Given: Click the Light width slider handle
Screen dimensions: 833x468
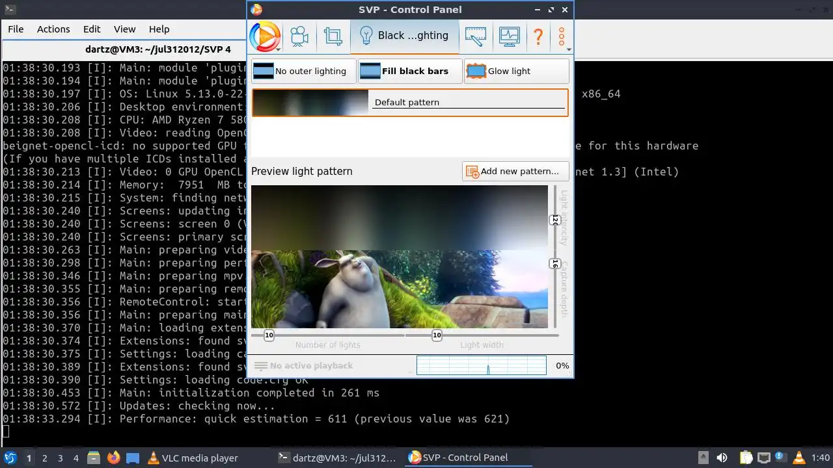Looking at the screenshot, I should tap(437, 335).
